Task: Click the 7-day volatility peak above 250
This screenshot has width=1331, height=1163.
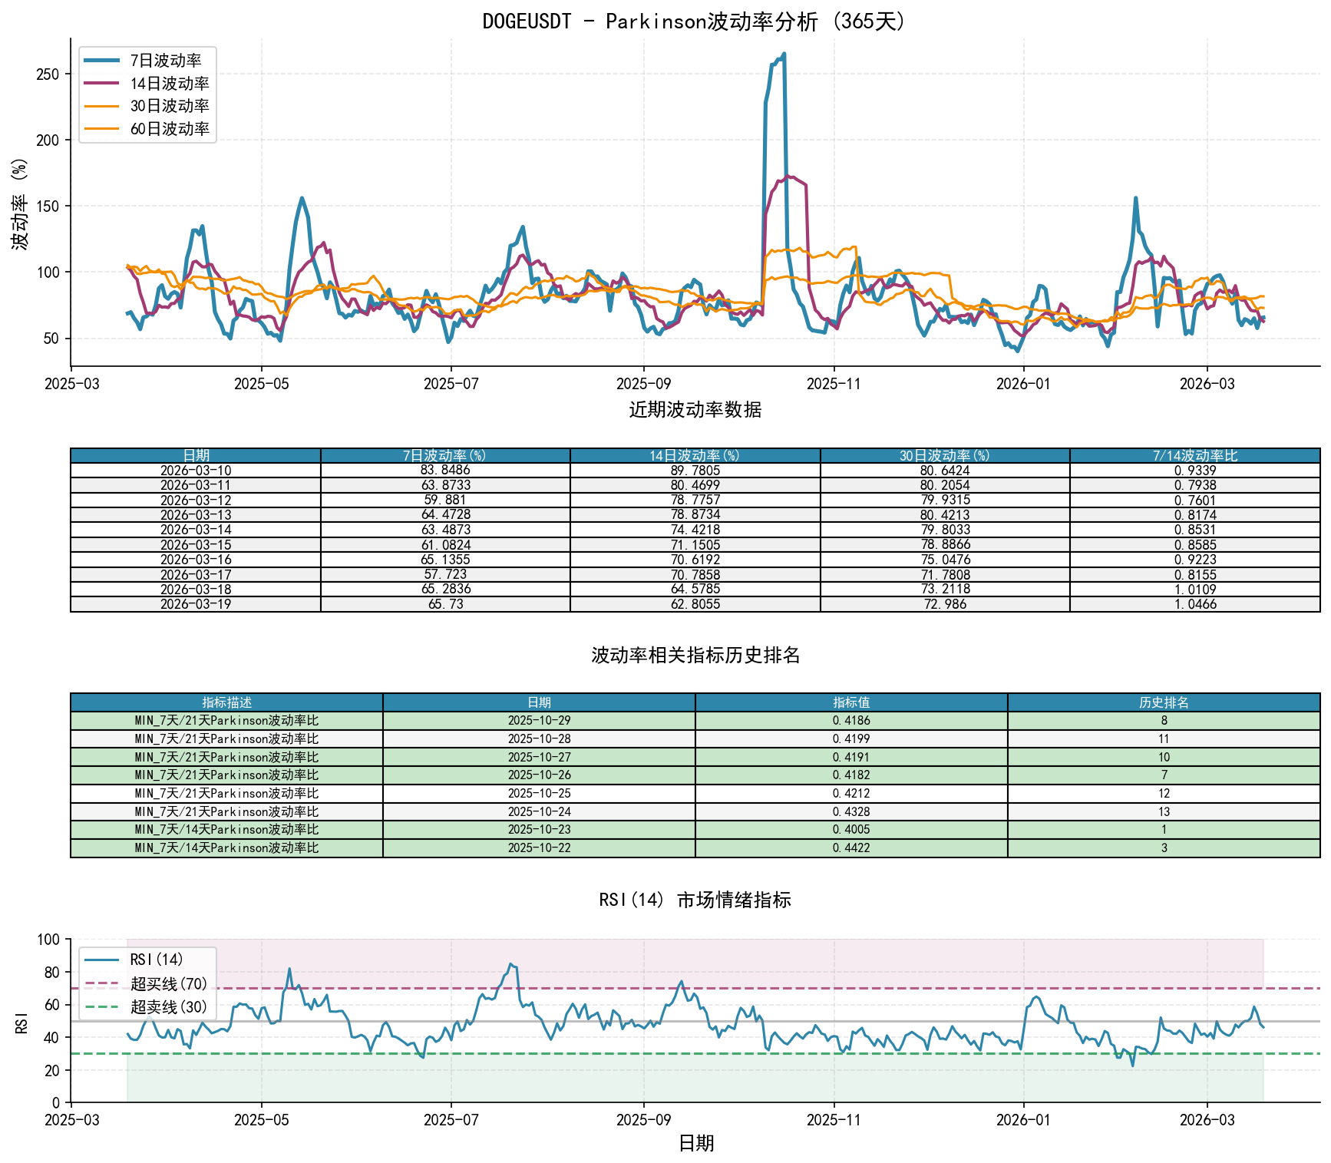Action: tap(783, 55)
